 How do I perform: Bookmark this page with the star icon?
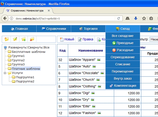pyautogui.click(x=144, y=18)
